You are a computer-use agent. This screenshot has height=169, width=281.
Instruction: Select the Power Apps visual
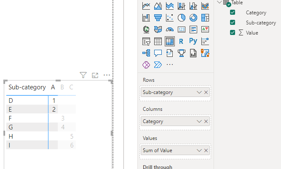coord(146,65)
